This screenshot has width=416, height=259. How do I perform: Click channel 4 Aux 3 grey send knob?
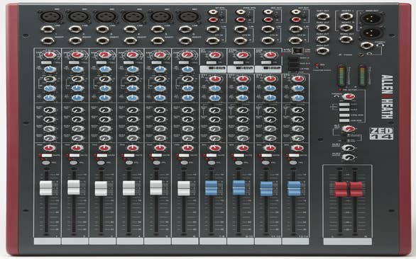point(132,129)
